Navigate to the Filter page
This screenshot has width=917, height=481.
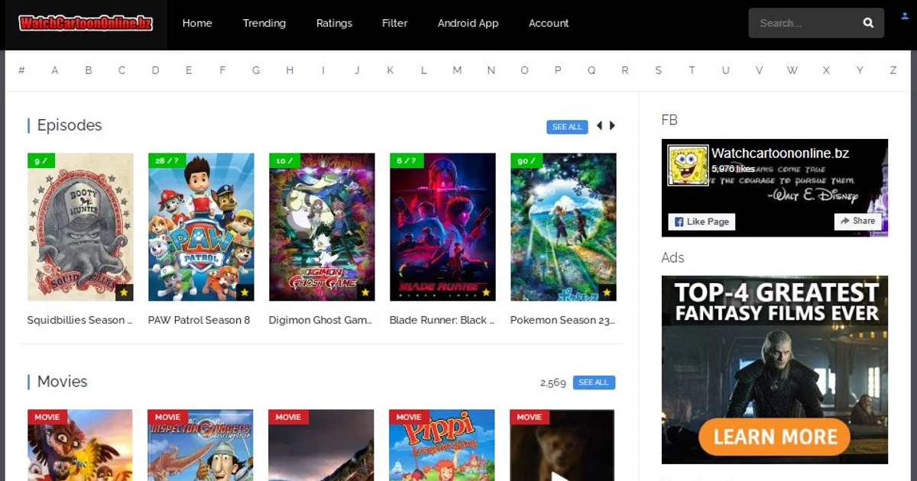(x=394, y=23)
